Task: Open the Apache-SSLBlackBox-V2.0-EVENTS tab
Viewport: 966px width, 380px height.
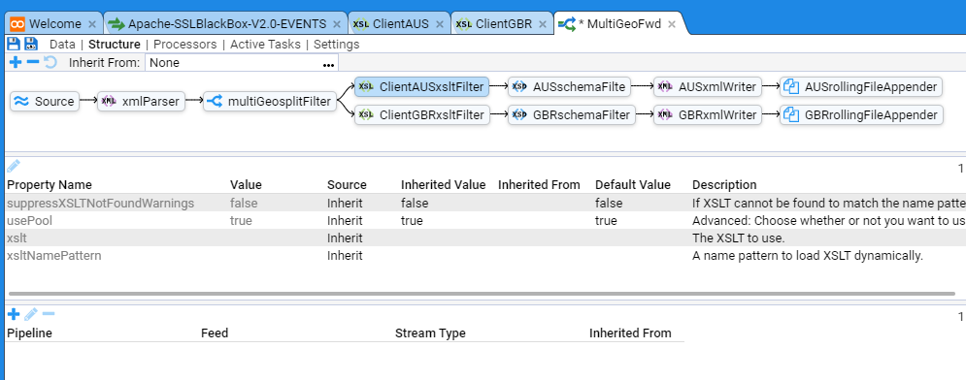Action: (225, 24)
